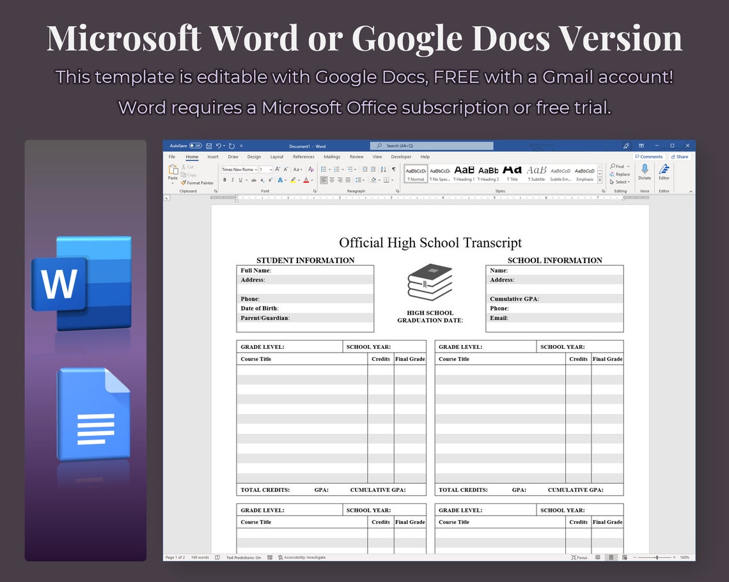The height and width of the screenshot is (582, 729).
Task: Click the Format Painter tool
Action: [197, 183]
